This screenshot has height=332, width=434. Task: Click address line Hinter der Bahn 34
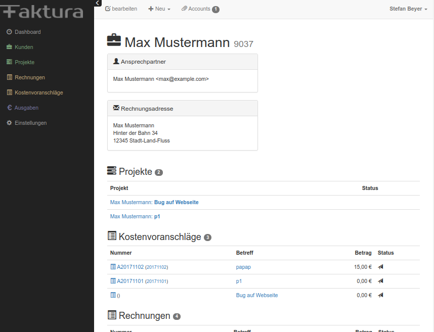(136, 133)
